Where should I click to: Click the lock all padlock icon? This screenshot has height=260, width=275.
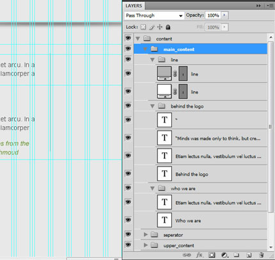click(x=168, y=27)
